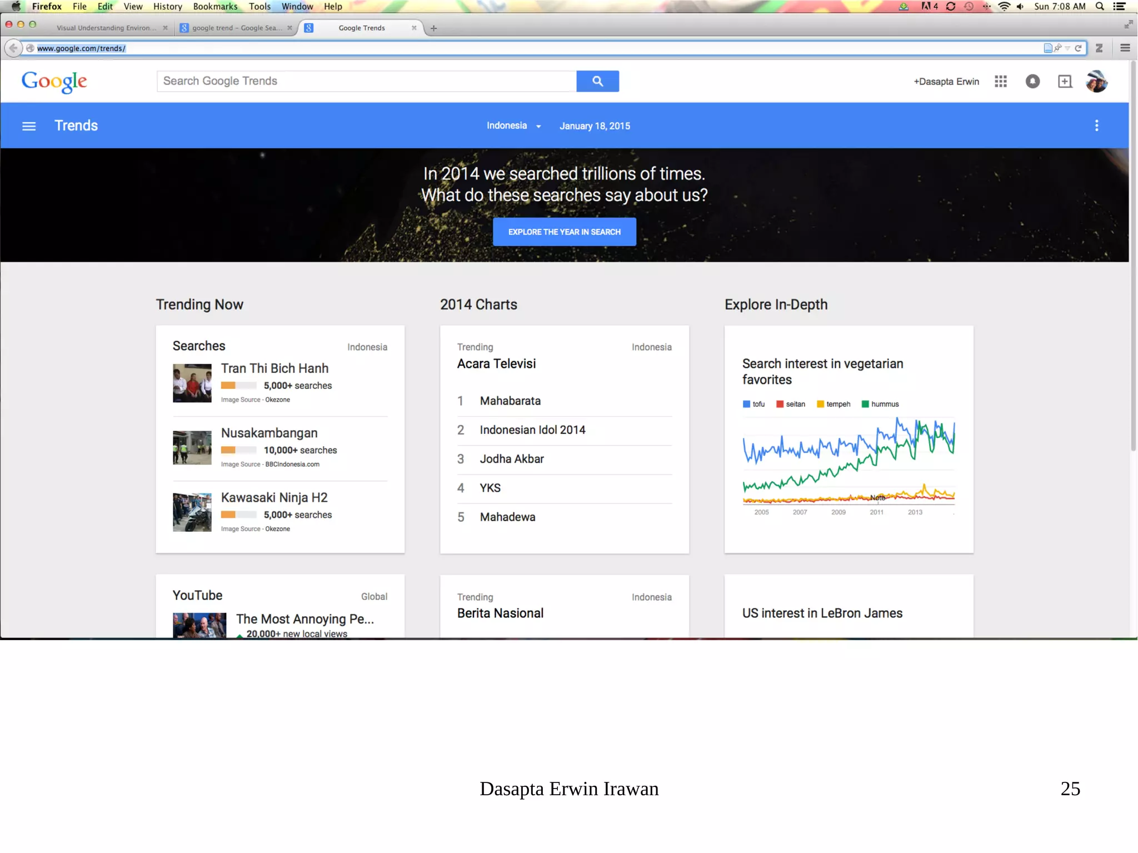
Task: Open the vertical three-dot options menu
Action: coord(1096,126)
